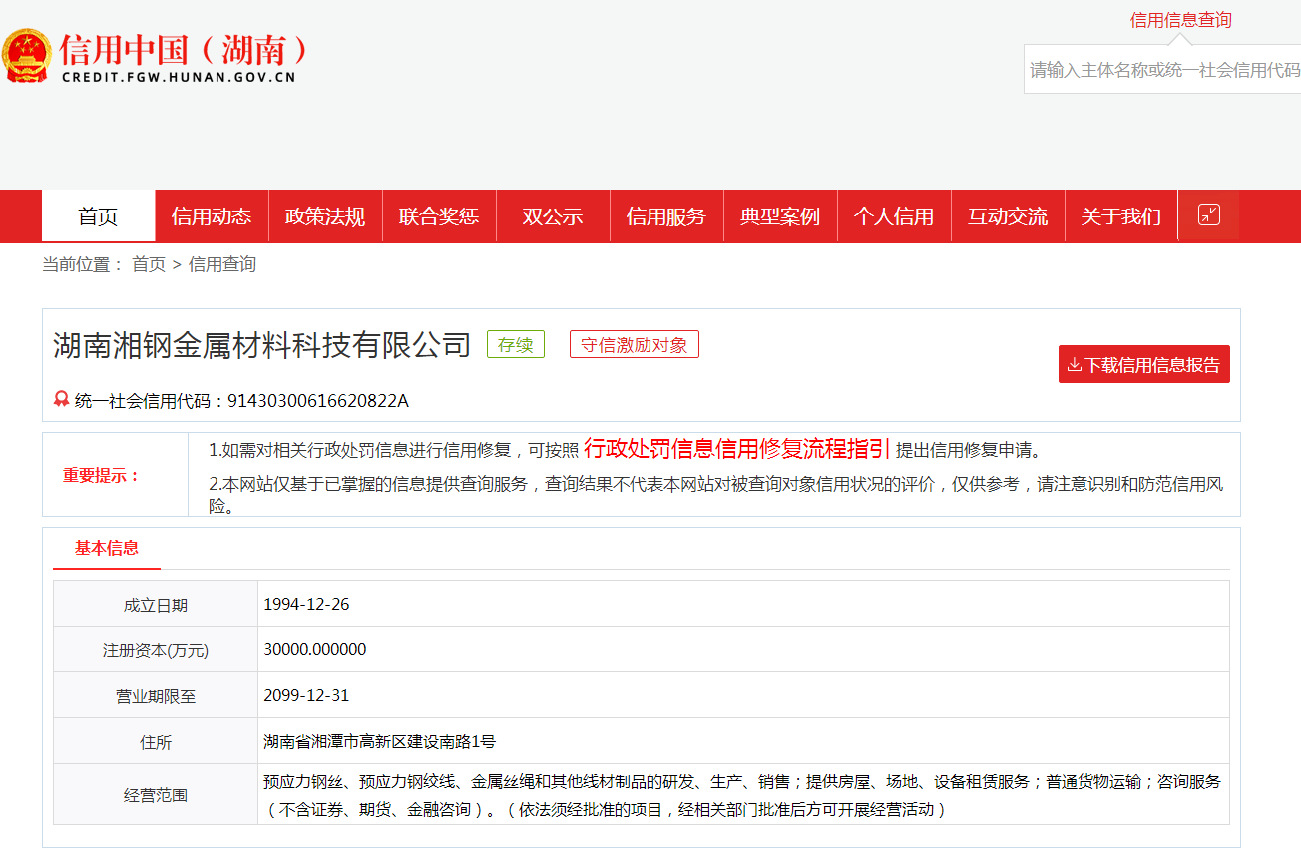This screenshot has height=852, width=1301.
Task: Select the 互动交流 navigation item
Action: point(1008,216)
